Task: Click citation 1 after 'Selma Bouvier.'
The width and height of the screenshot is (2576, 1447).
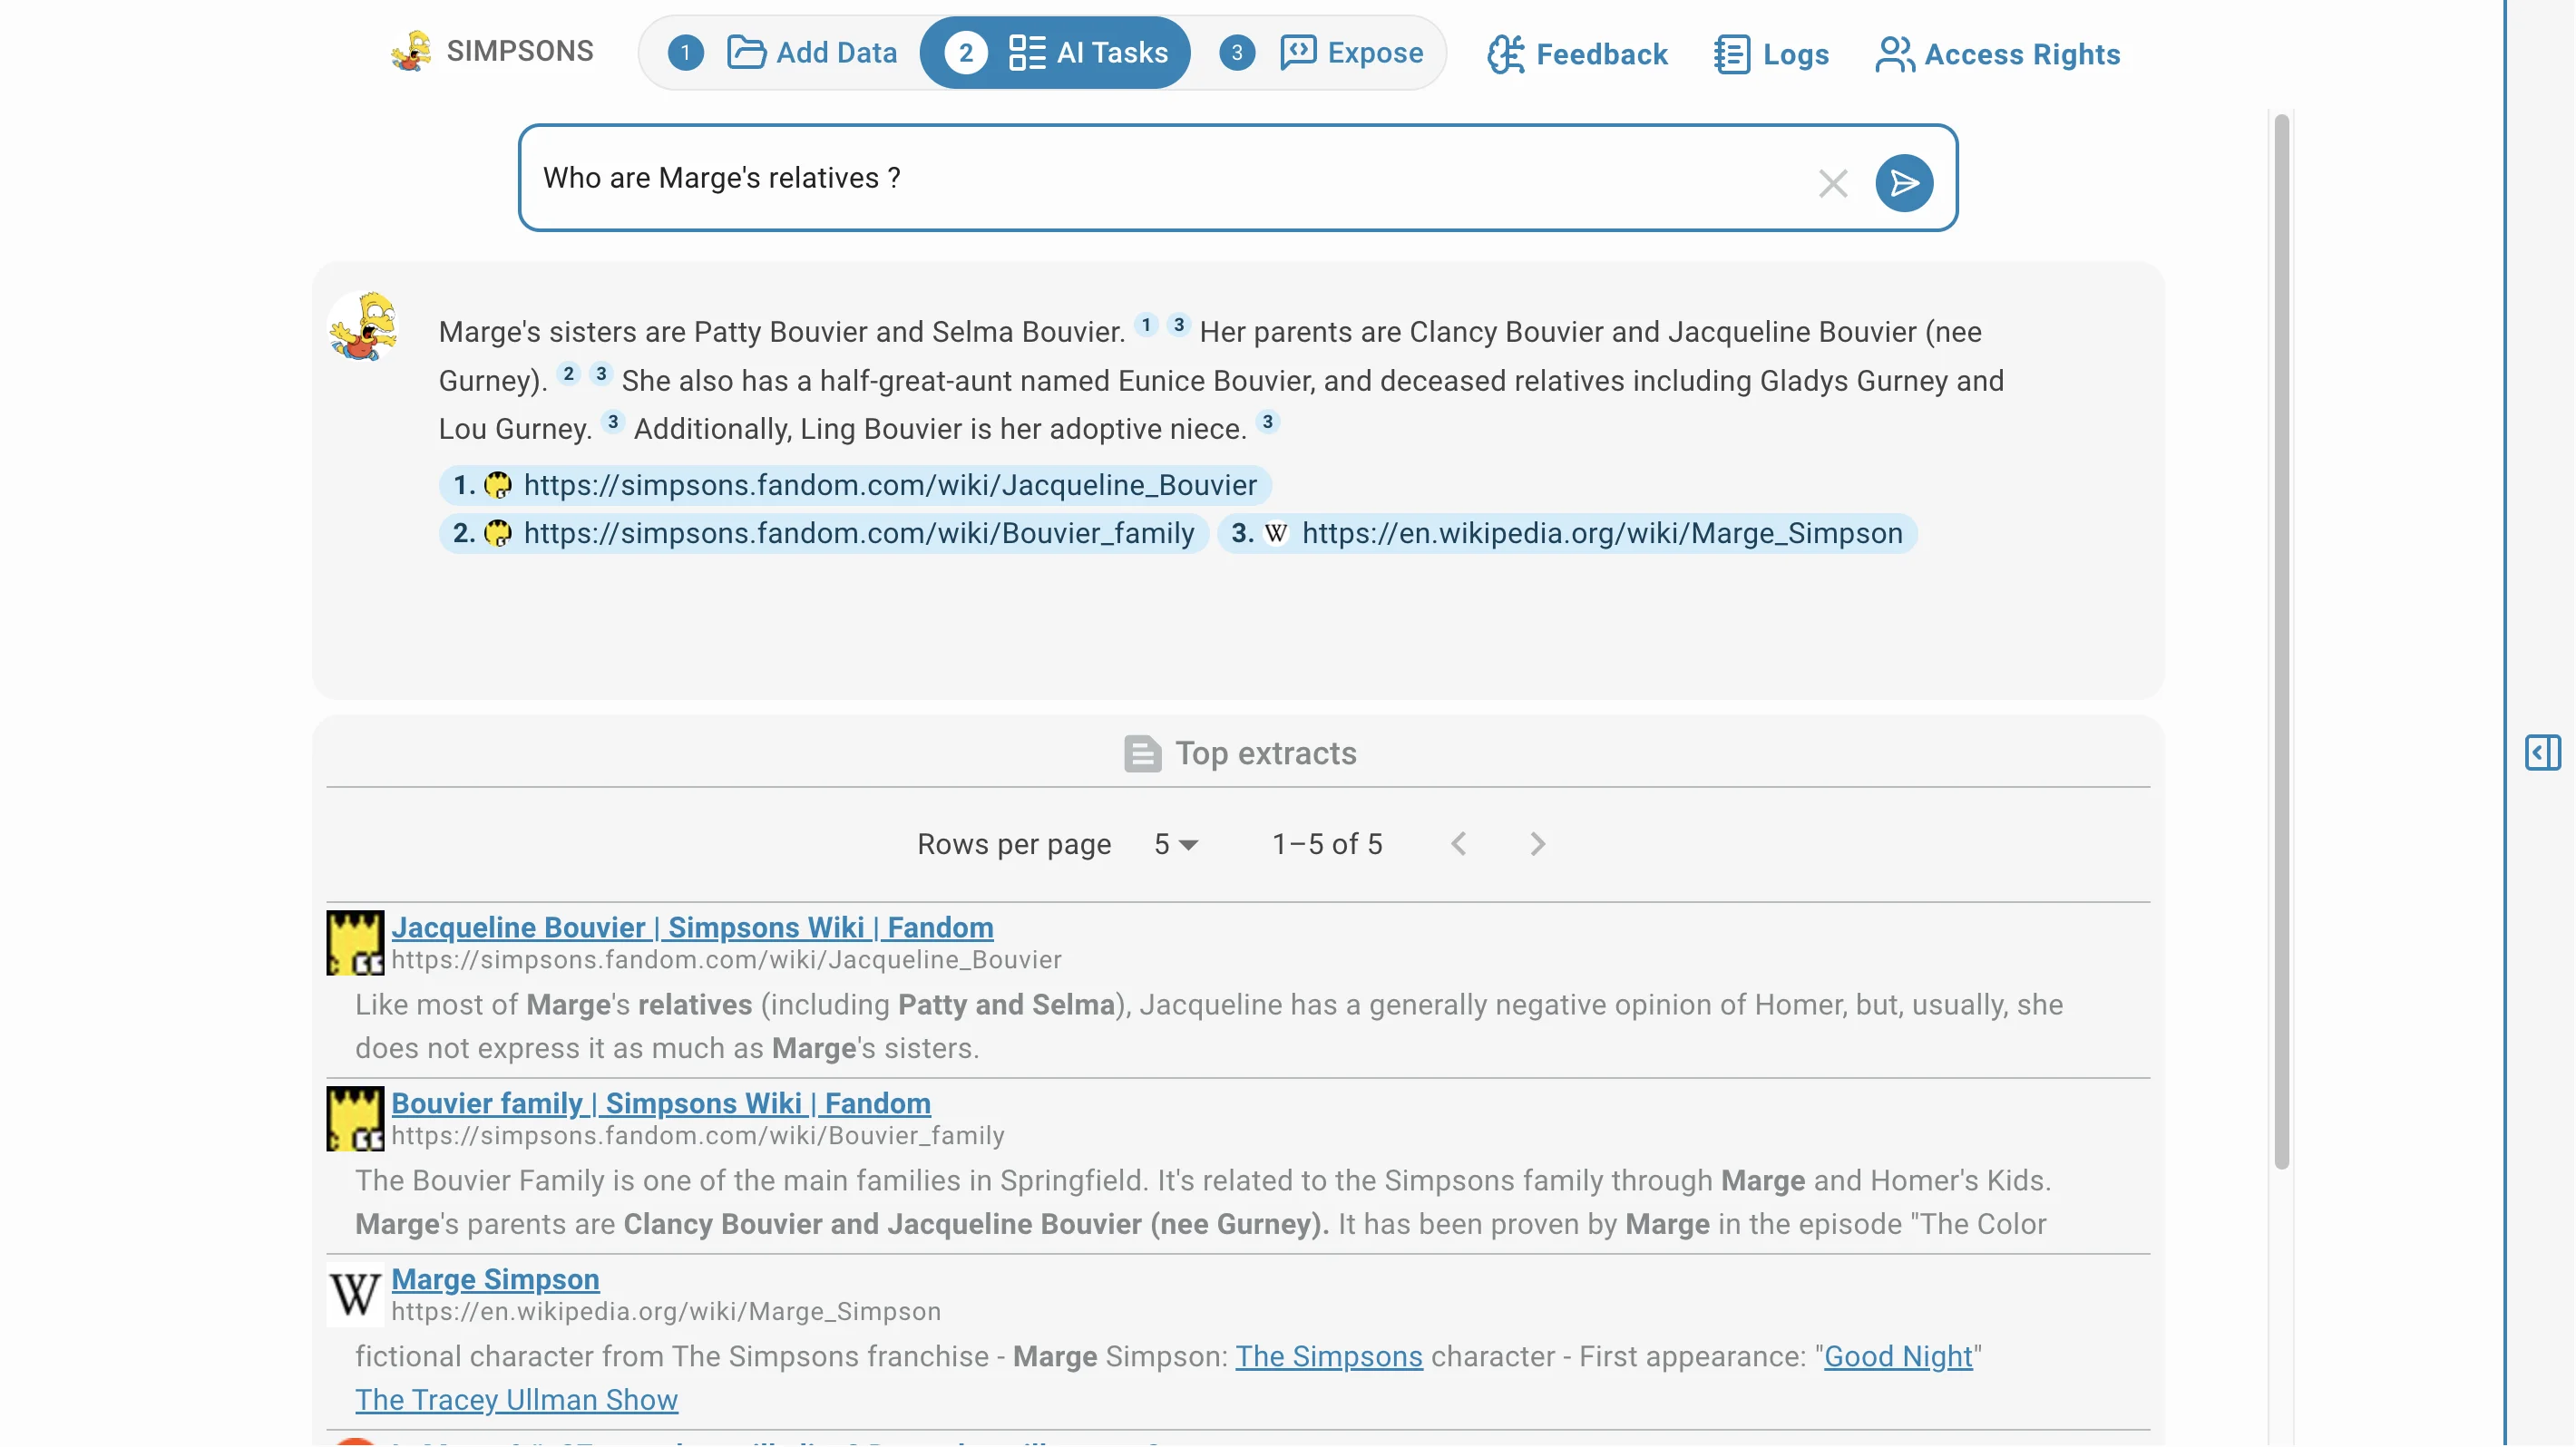Action: [1146, 324]
